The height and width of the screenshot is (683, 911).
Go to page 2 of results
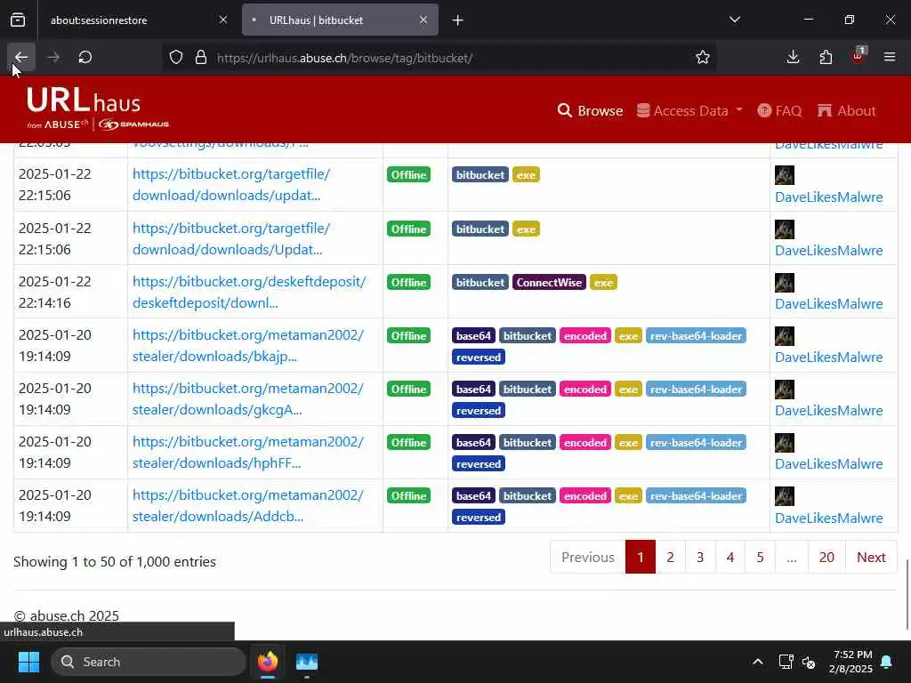(671, 557)
